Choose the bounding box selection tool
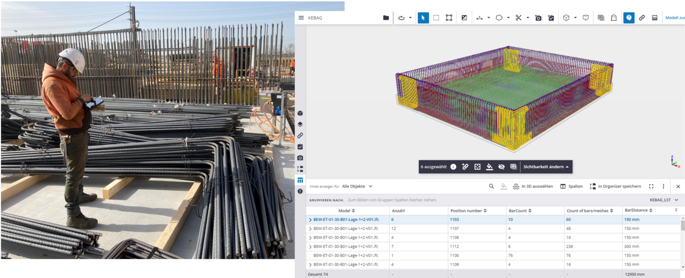The image size is (685, 278). pos(449,18)
